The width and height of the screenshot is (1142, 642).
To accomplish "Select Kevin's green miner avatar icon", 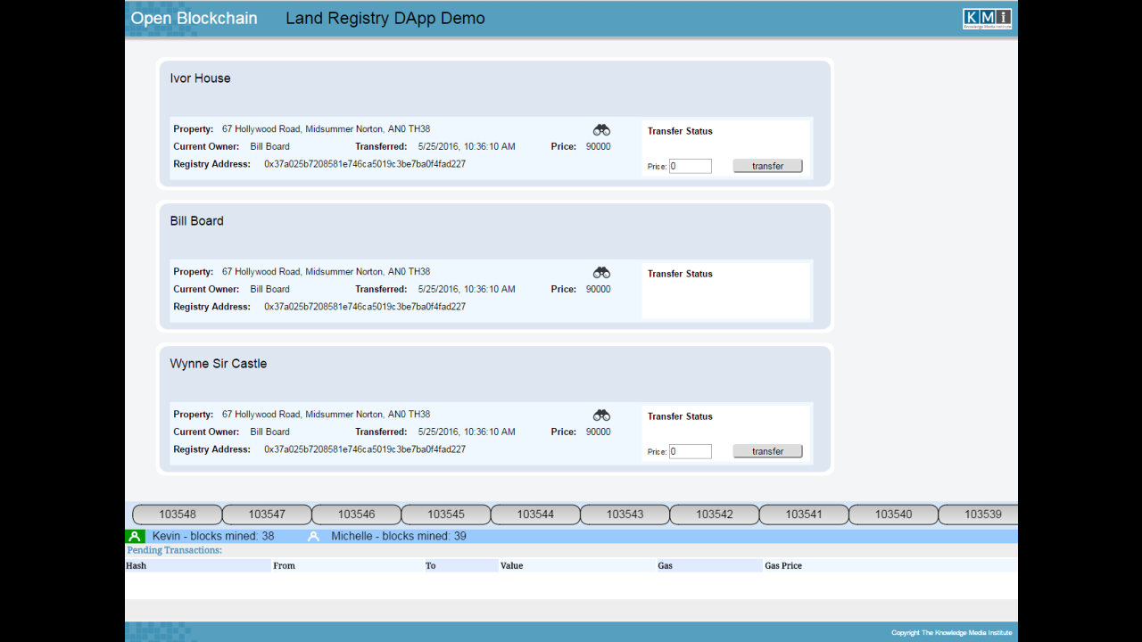I will pyautogui.click(x=135, y=536).
